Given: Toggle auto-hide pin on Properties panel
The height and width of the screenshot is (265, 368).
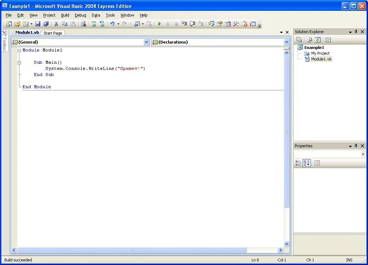Looking at the screenshot, I should (356, 146).
